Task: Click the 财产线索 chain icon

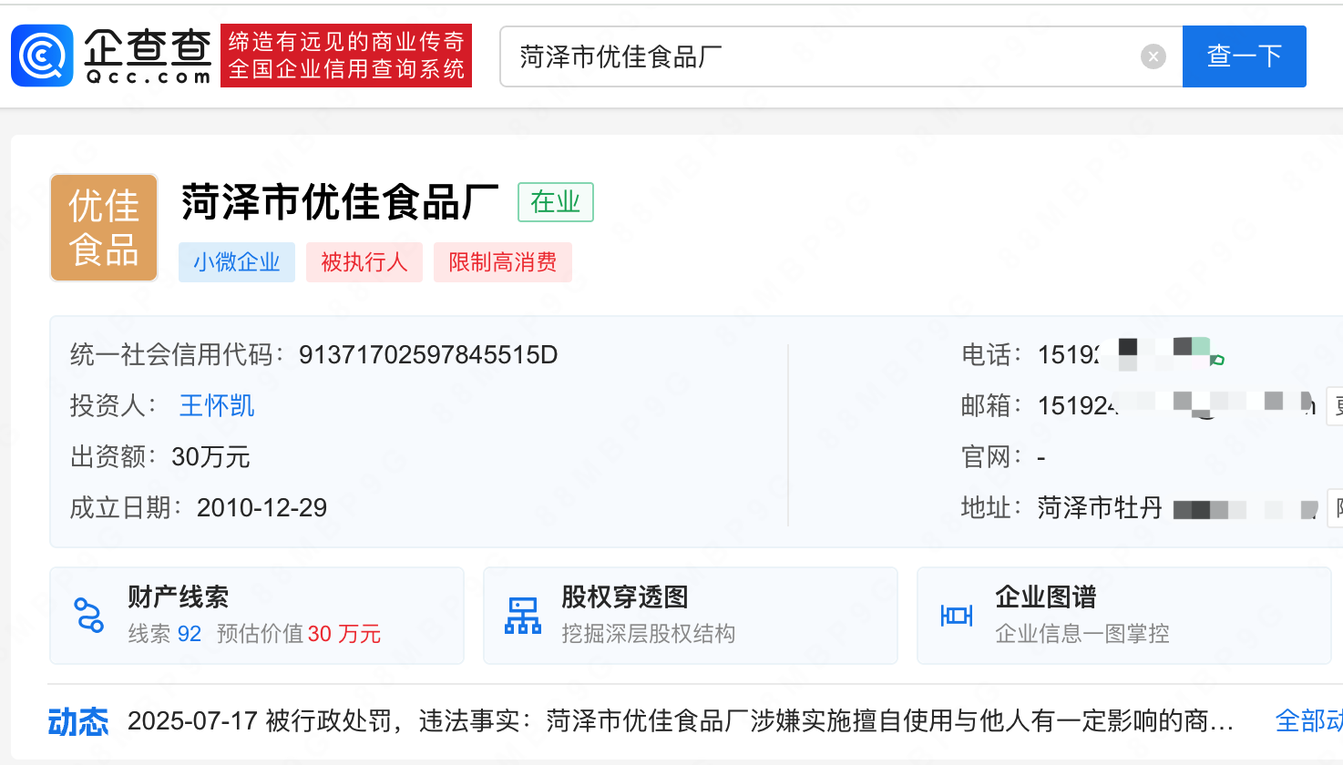Action: (x=89, y=616)
